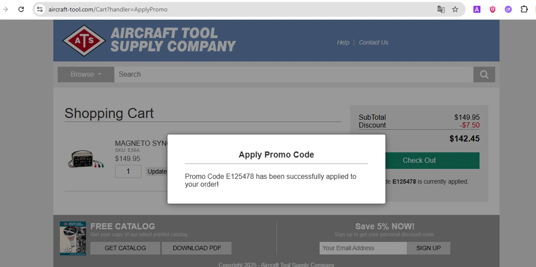Screen dimensions: 536x267
Task: Click the address bar URL
Action: tap(108, 10)
